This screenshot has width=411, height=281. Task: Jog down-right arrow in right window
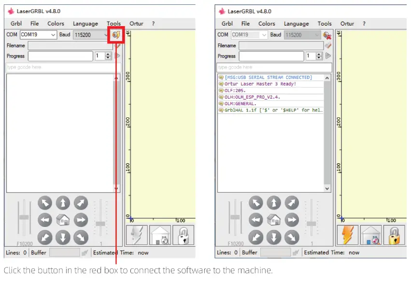[x=292, y=238]
